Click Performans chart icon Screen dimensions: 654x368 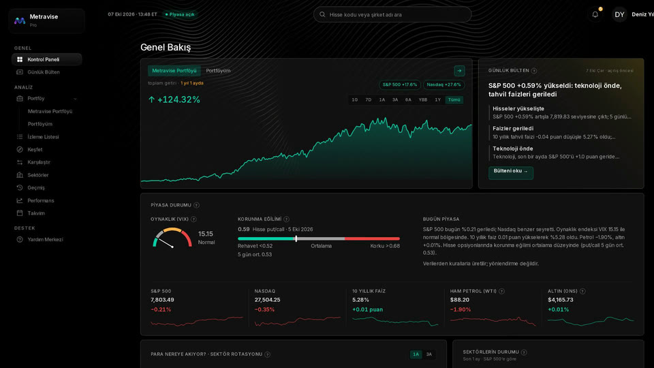(20, 200)
